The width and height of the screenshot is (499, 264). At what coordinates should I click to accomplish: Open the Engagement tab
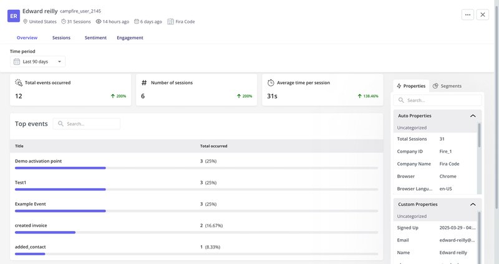(130, 37)
